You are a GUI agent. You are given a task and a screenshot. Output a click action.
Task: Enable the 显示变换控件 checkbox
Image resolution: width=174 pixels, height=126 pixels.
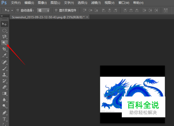pos(56,10)
